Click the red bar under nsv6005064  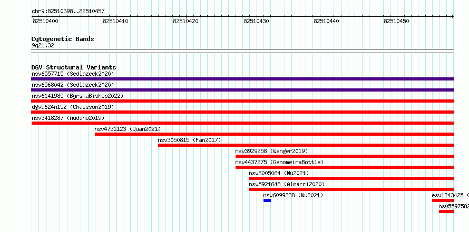click(352, 178)
